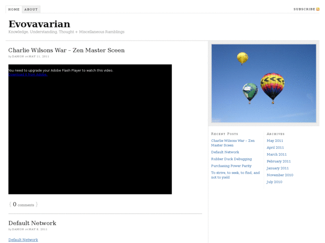This screenshot has width=325, height=243.
Task: Click the Flash upgrade notice text
Action: tap(61, 70)
